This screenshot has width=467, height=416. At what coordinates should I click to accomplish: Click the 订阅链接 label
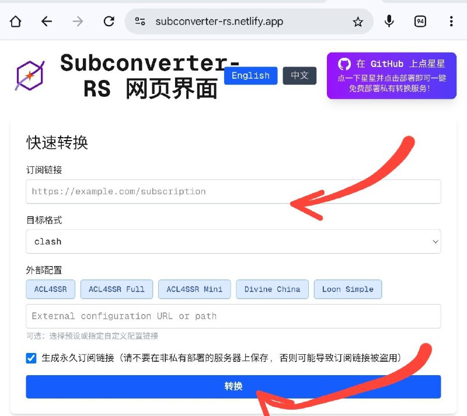(44, 170)
